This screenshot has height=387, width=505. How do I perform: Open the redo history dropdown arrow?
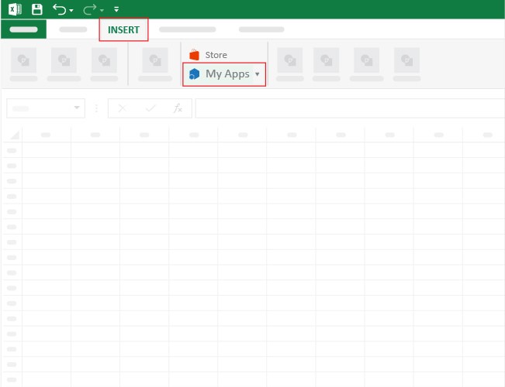(x=102, y=11)
